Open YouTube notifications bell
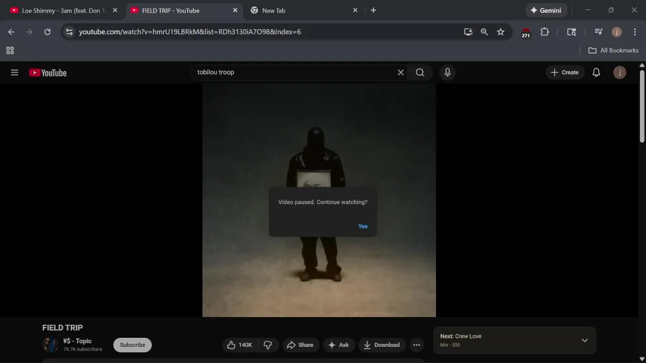 (596, 73)
